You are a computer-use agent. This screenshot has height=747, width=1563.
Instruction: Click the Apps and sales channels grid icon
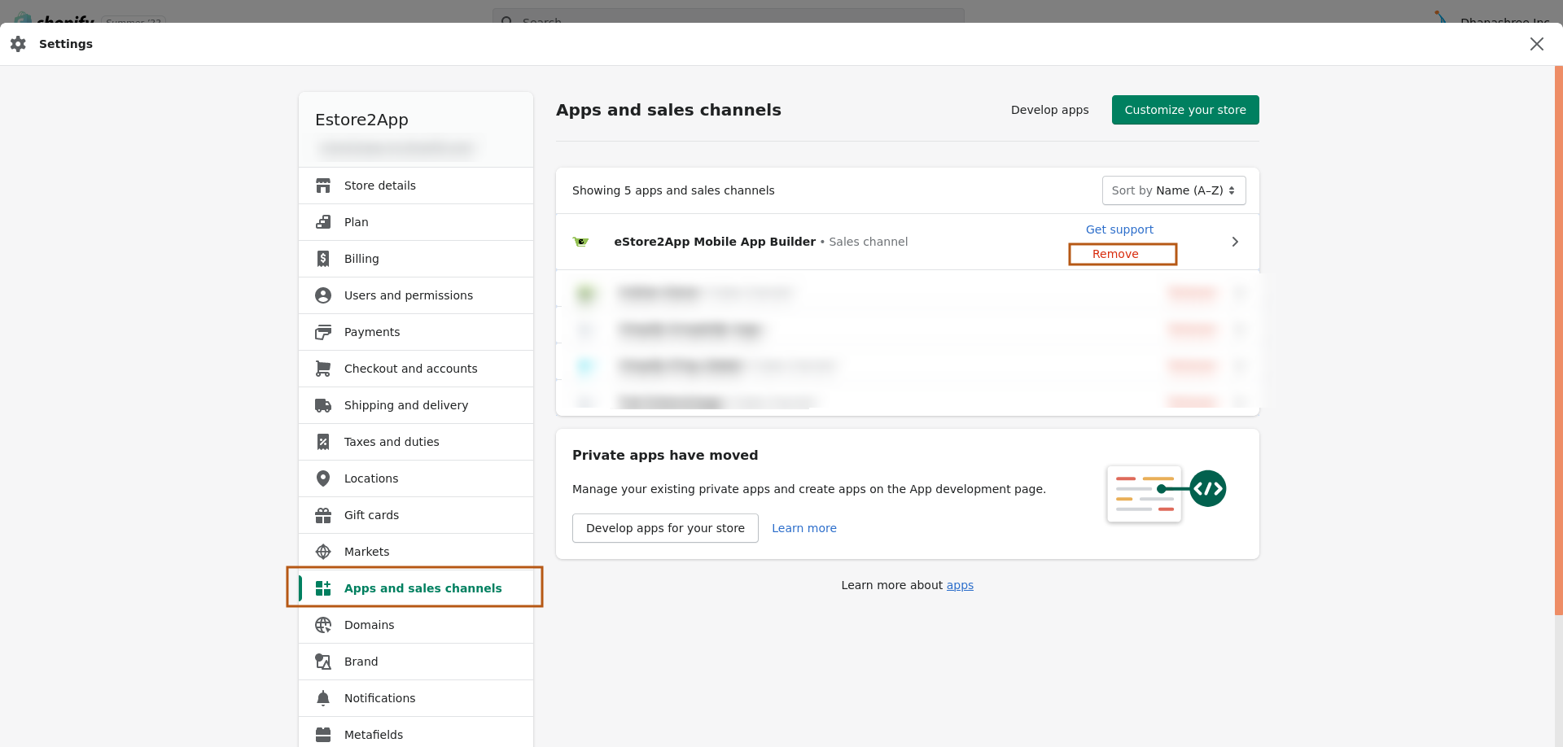click(x=323, y=588)
